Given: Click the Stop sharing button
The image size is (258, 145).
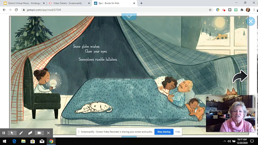Looking at the screenshot, I should point(164,132).
